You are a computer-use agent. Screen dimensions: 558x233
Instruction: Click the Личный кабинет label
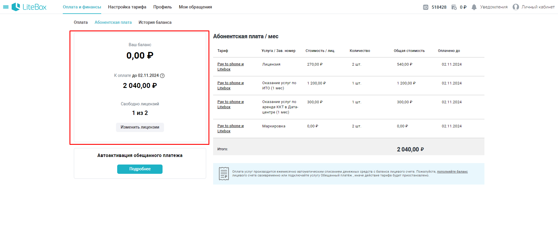[x=538, y=7]
